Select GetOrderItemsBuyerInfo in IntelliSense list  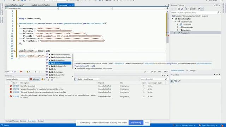coord(60,54)
